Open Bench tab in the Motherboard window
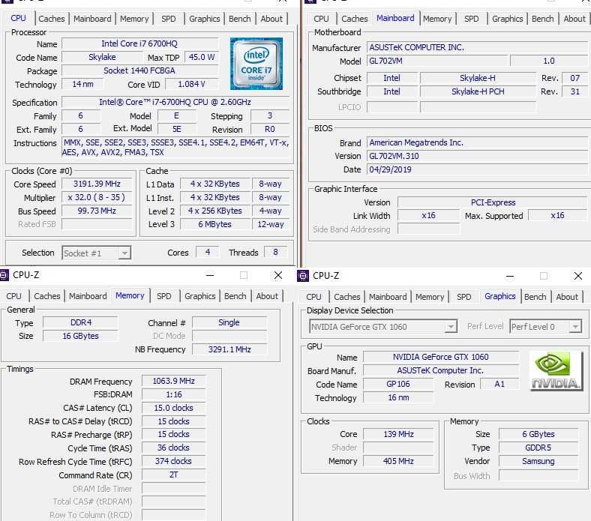Screen dimensions: 591x521 point(543,19)
